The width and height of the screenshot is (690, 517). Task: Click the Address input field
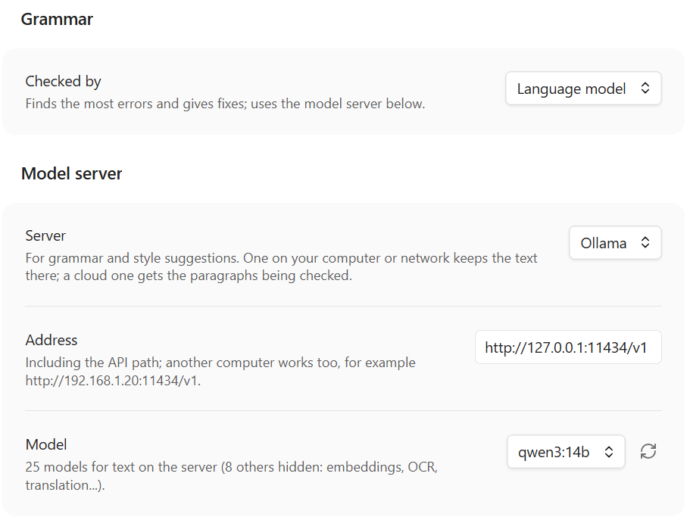point(568,347)
